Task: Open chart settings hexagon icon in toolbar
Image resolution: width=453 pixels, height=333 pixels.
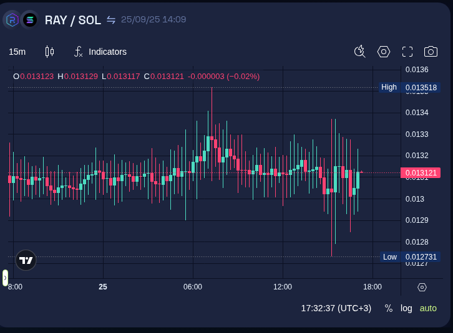Action: tap(384, 52)
